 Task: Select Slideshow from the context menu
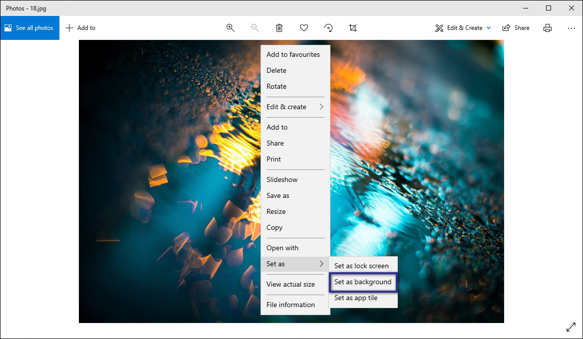(x=282, y=179)
